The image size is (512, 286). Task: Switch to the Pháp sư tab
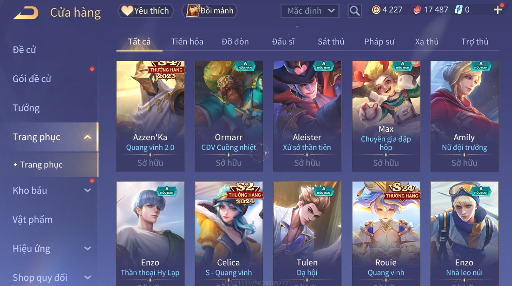(379, 42)
